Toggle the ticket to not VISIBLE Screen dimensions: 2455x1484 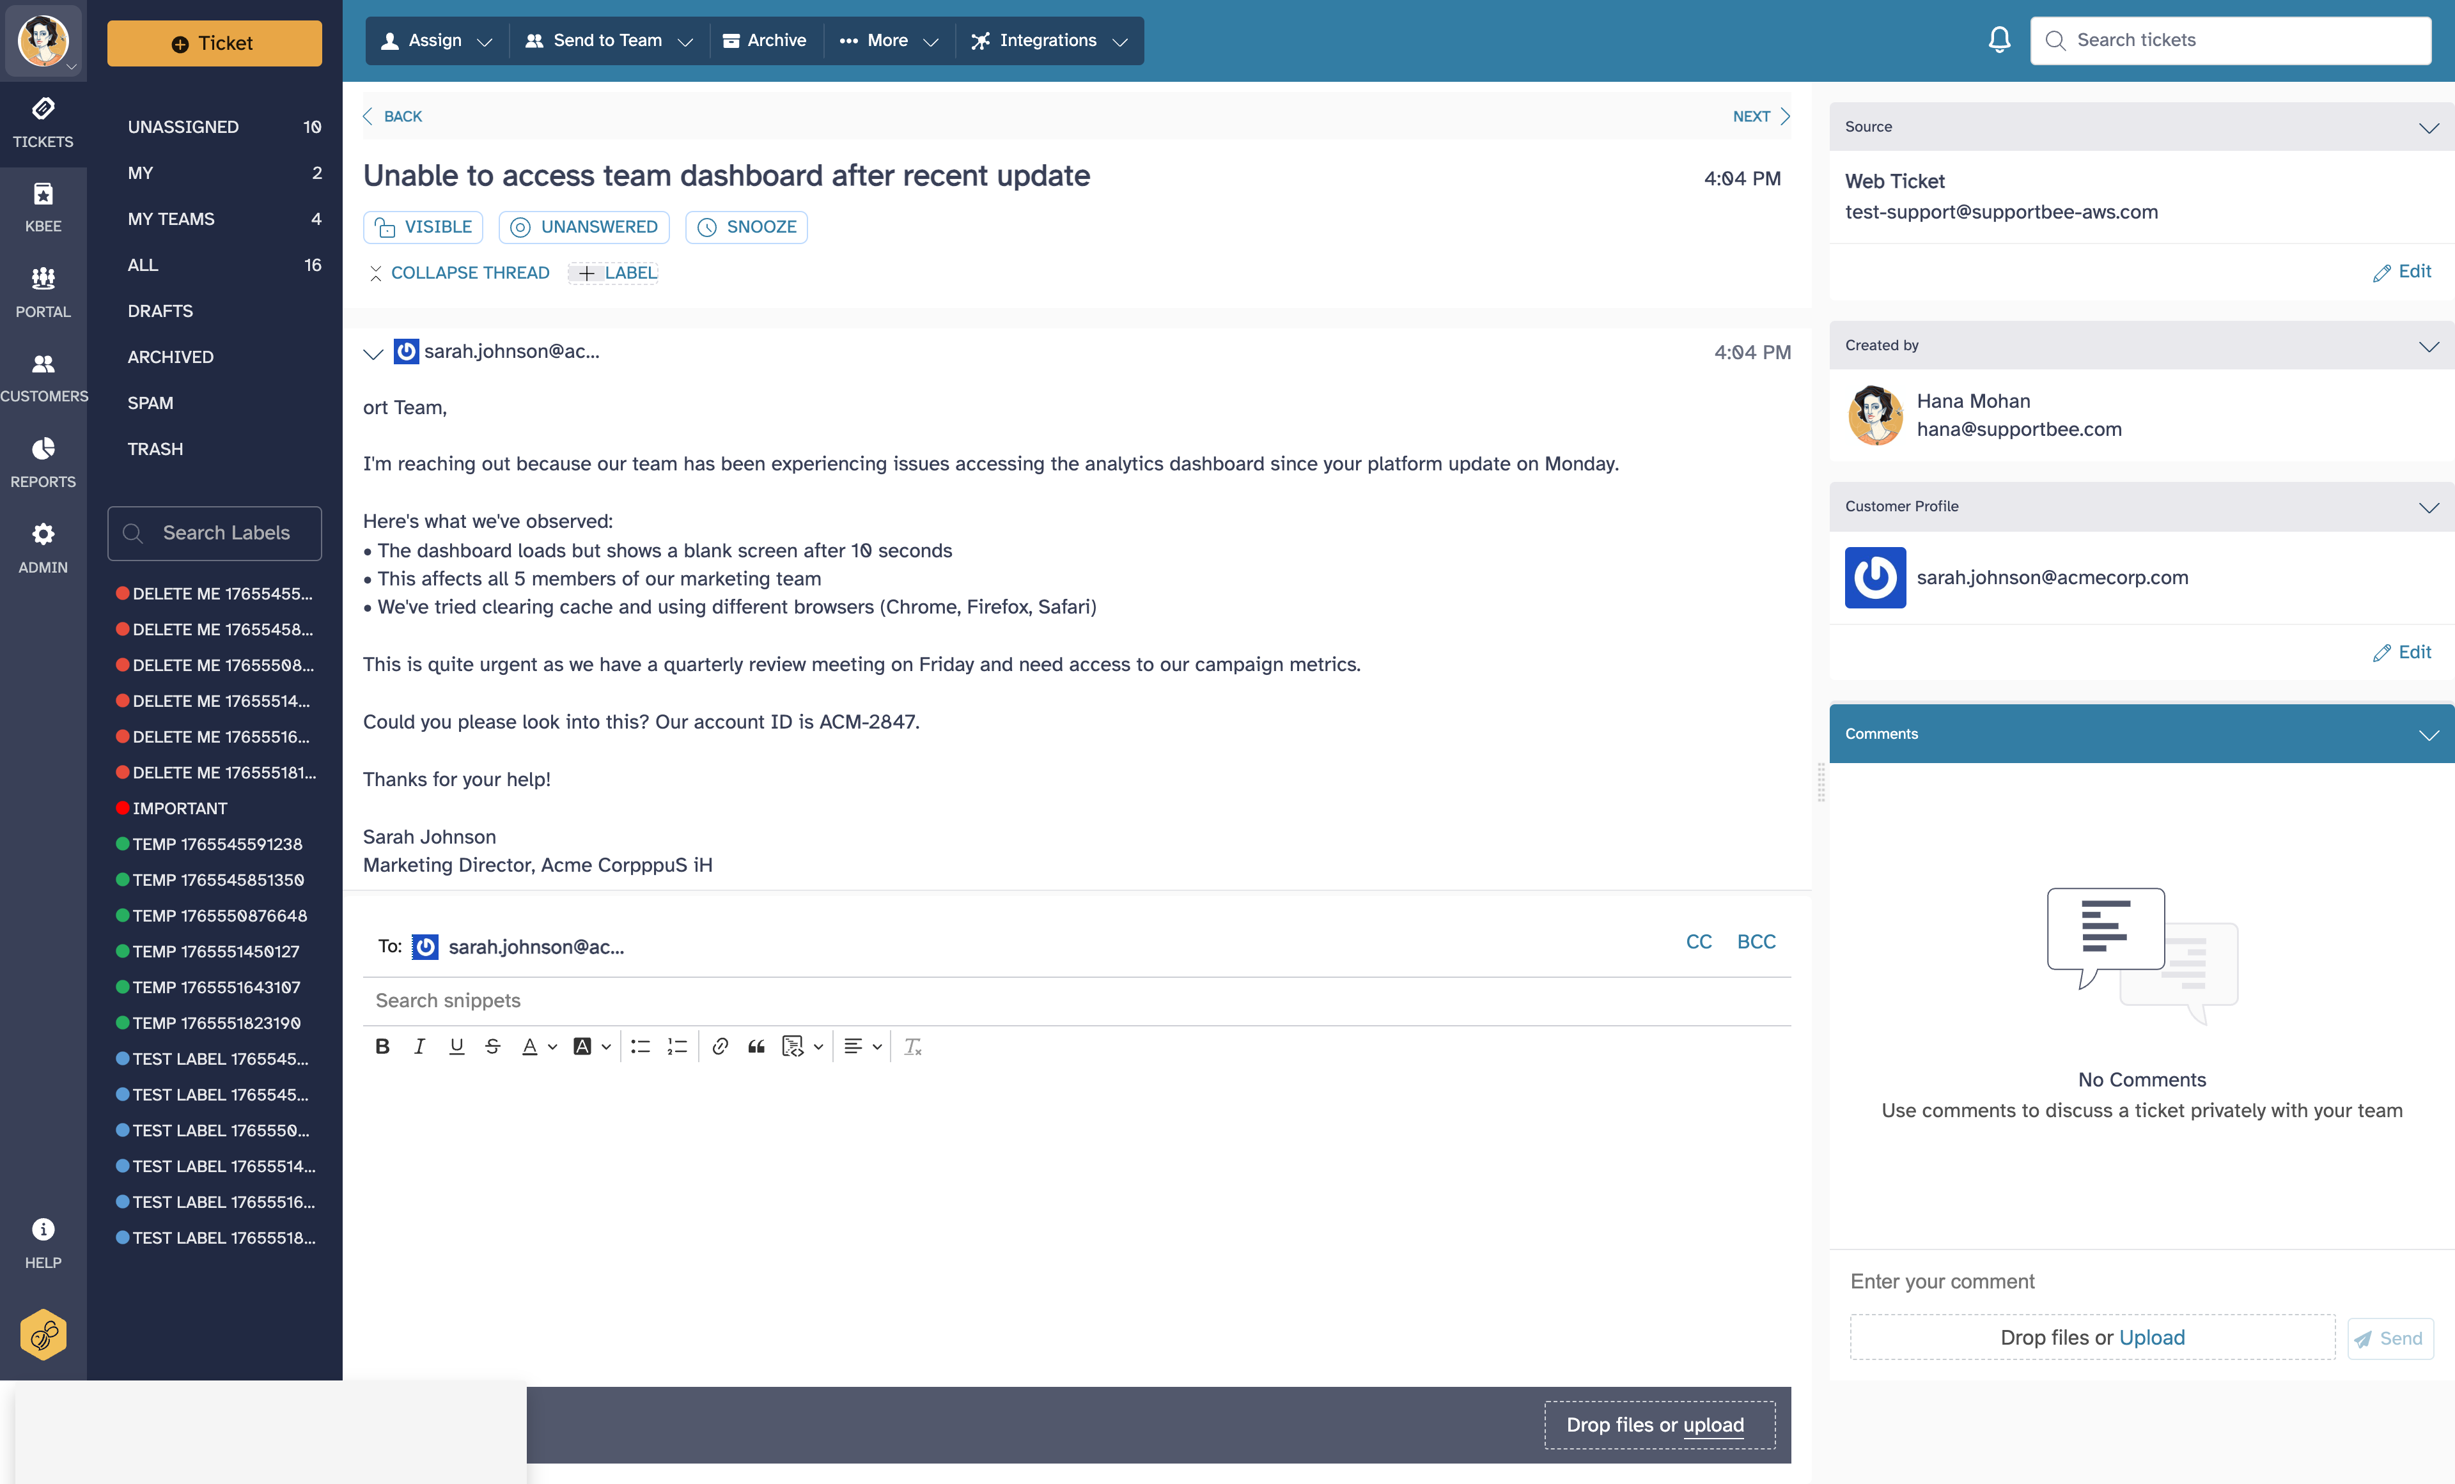423,226
